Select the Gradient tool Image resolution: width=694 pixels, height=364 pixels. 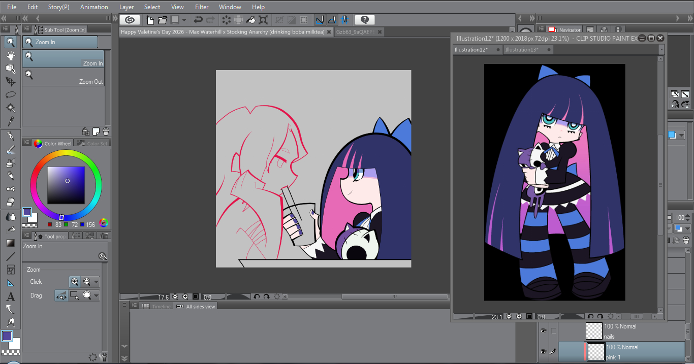point(10,243)
